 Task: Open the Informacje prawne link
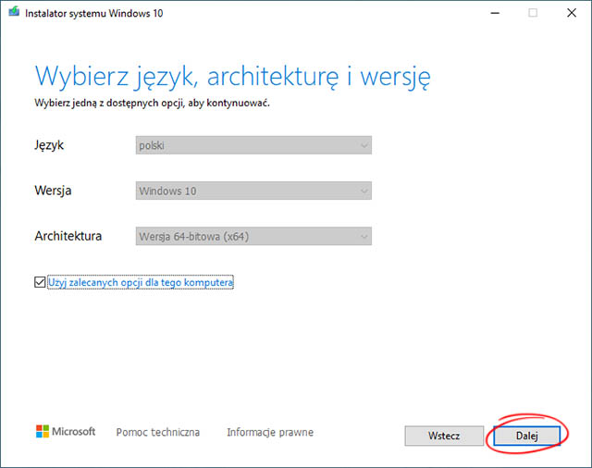coord(269,432)
